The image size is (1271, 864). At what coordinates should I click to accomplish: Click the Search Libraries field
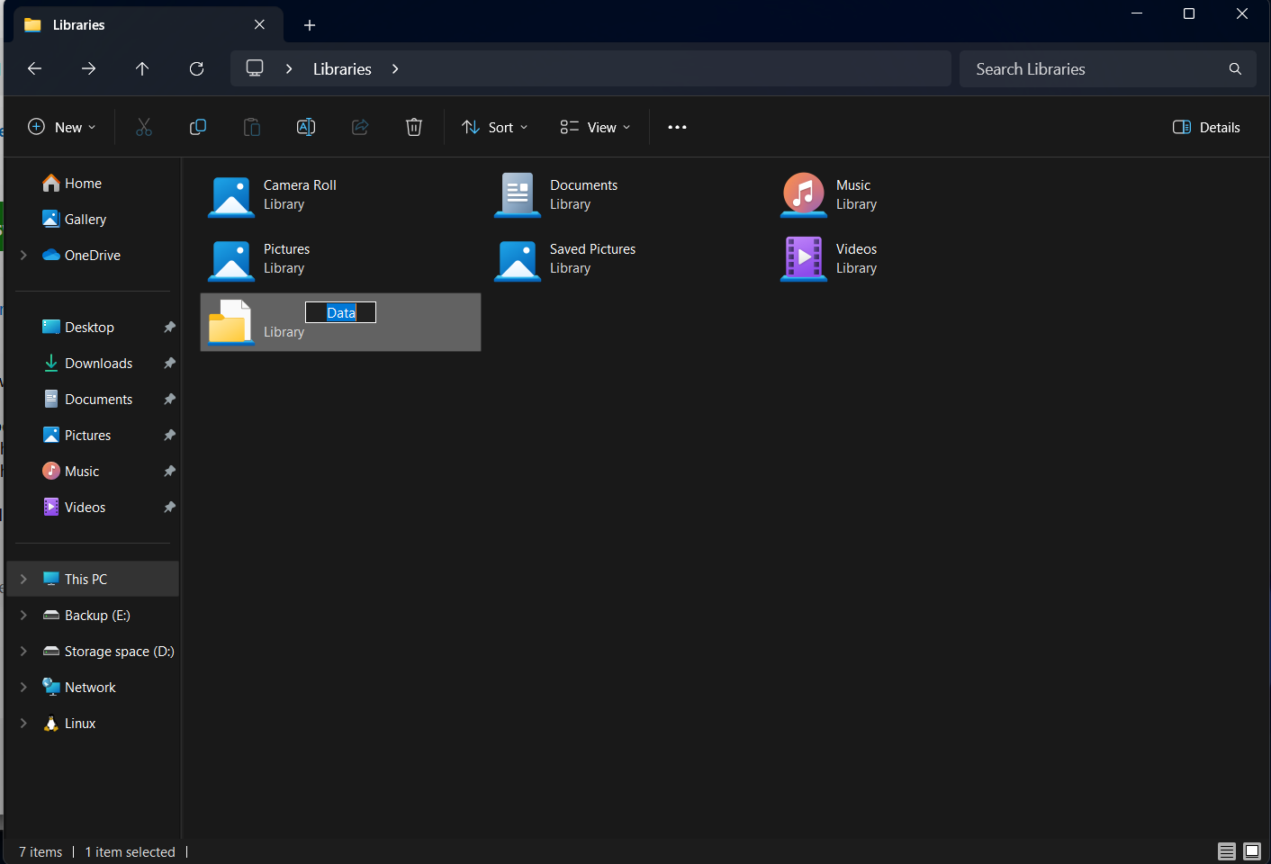click(1094, 69)
